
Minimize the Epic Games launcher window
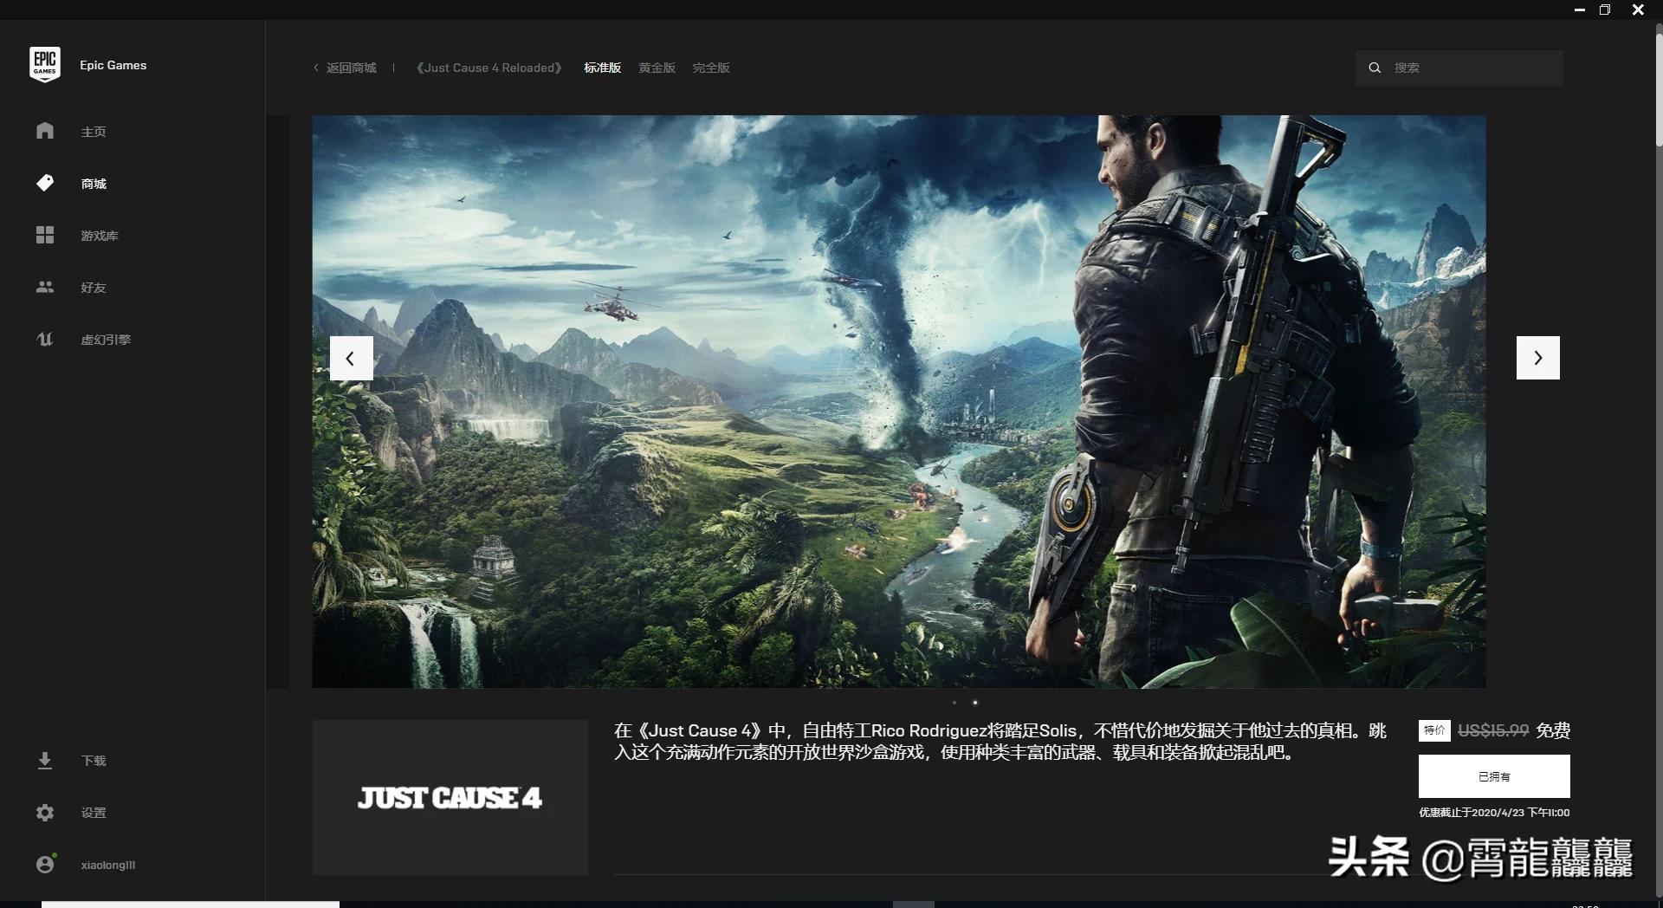coord(1580,10)
